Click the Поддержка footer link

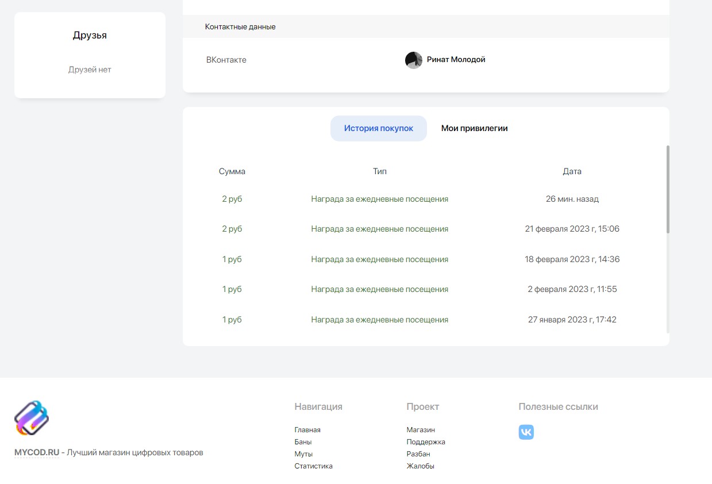point(426,442)
